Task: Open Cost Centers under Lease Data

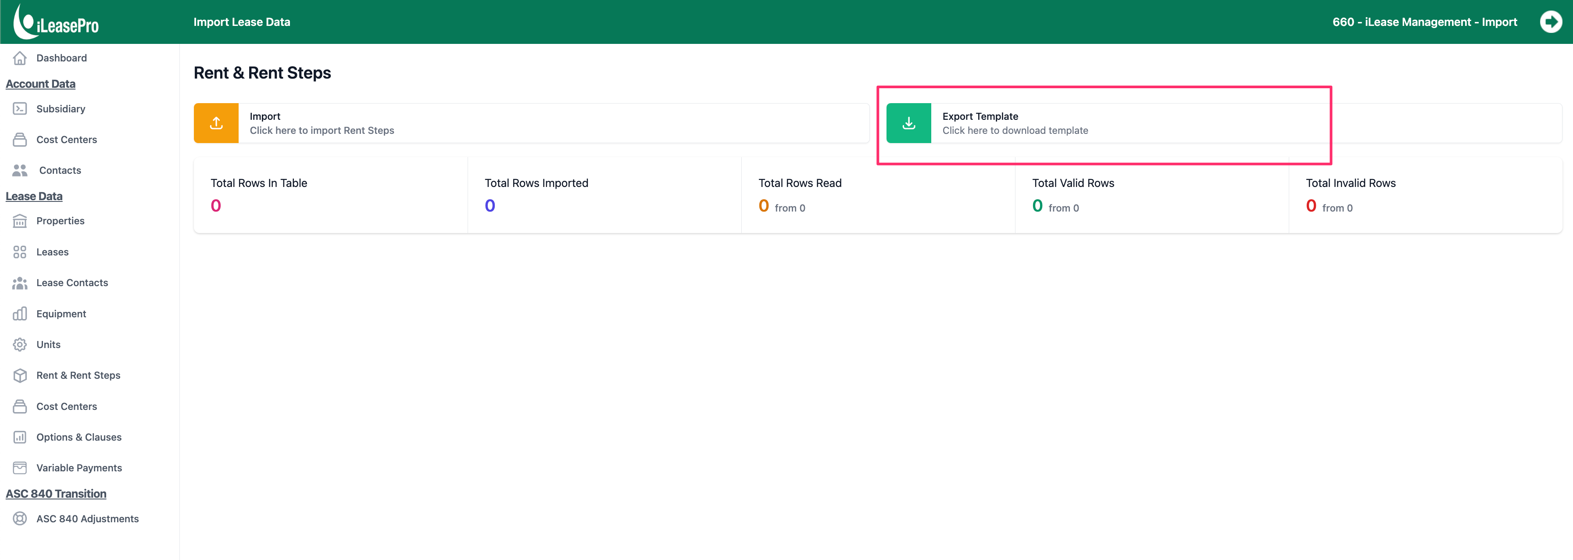Action: click(x=67, y=407)
